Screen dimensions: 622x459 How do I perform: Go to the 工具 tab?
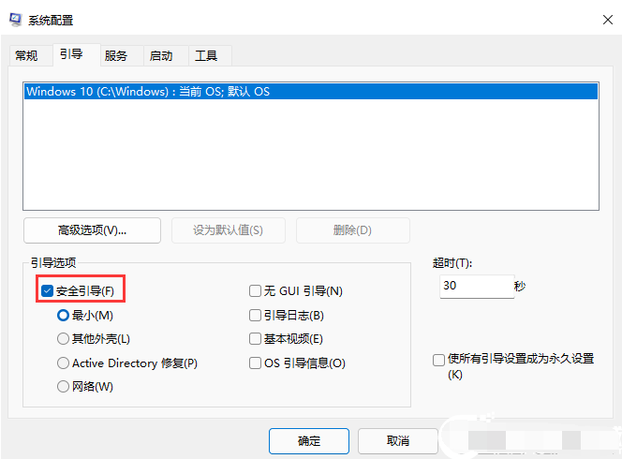206,56
